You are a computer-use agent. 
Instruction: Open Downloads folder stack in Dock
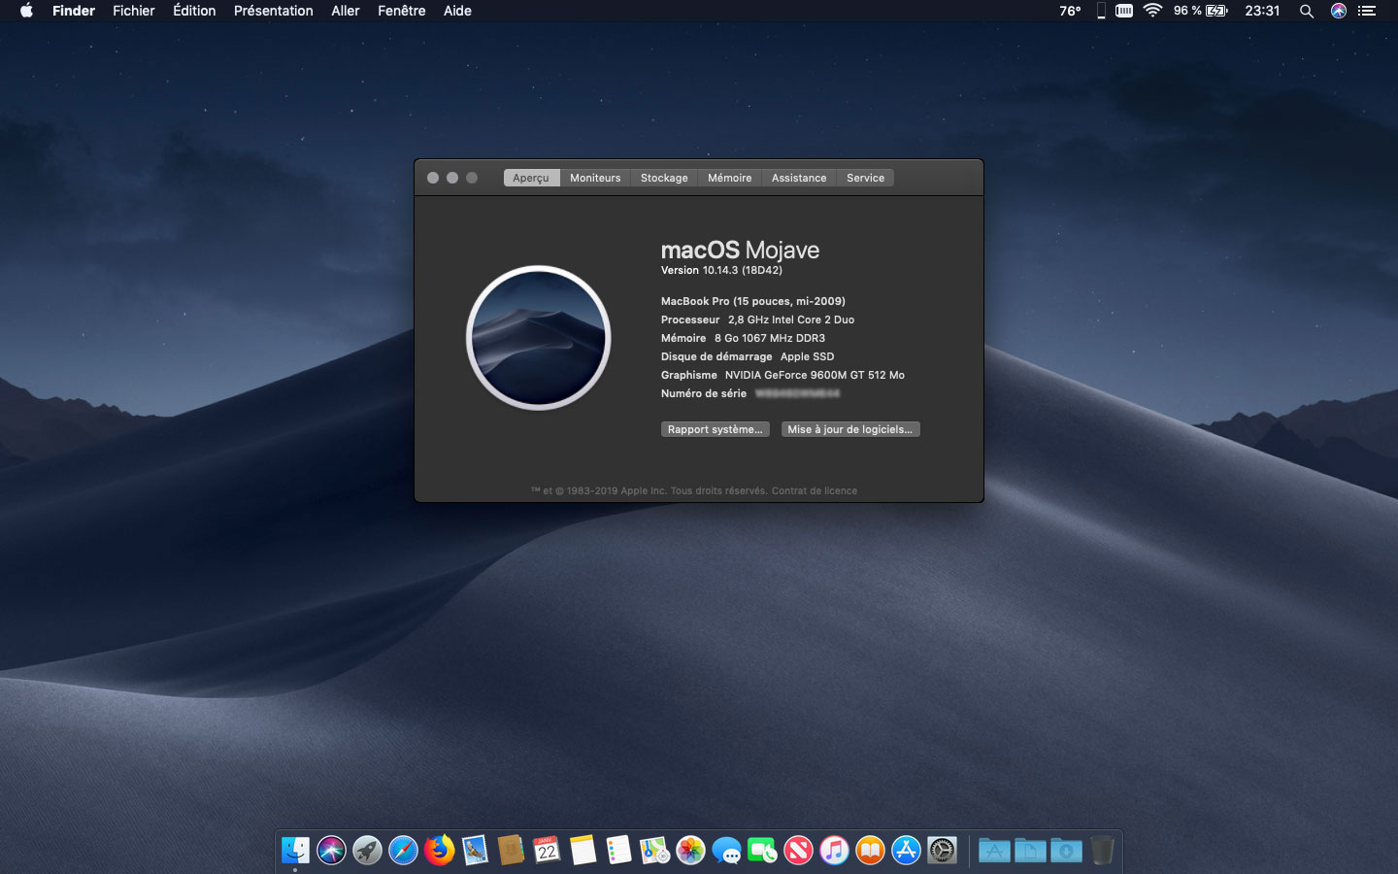click(1066, 851)
